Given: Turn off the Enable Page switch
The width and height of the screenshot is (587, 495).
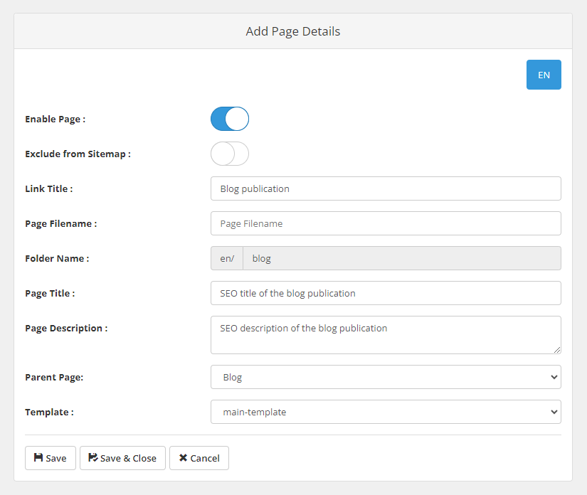Looking at the screenshot, I should (230, 119).
